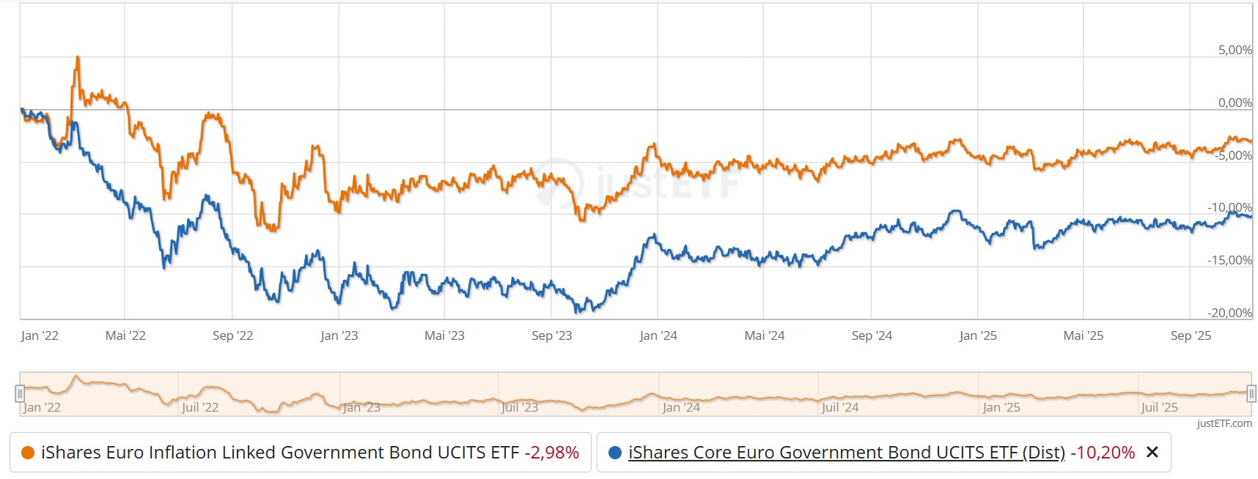Click the -2,98% performance value
The height and width of the screenshot is (479, 1258).
coord(552,453)
